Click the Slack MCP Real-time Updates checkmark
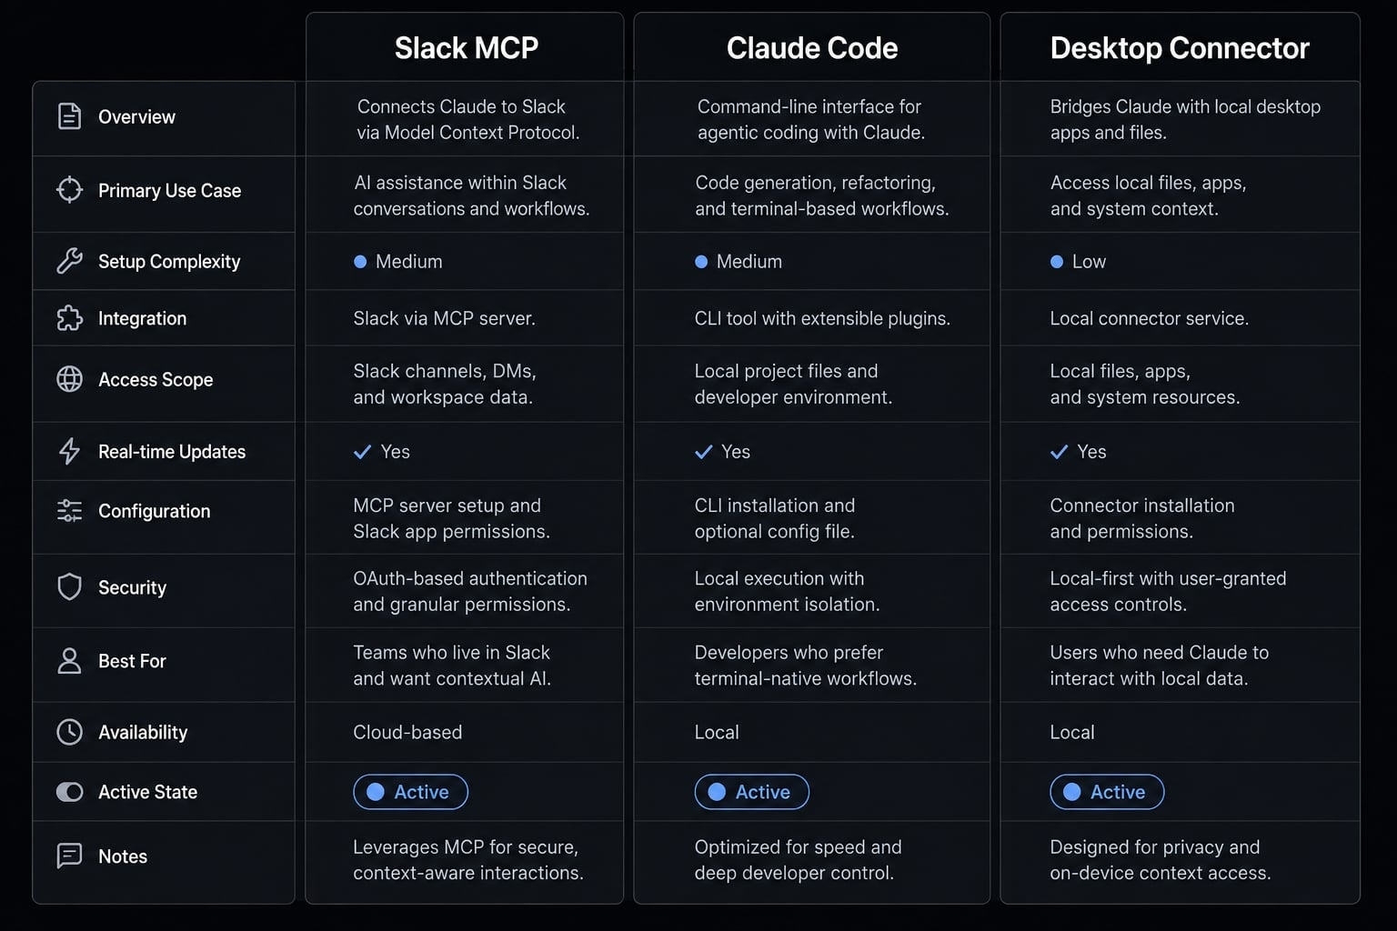Viewport: 1397px width, 931px height. [x=362, y=452]
